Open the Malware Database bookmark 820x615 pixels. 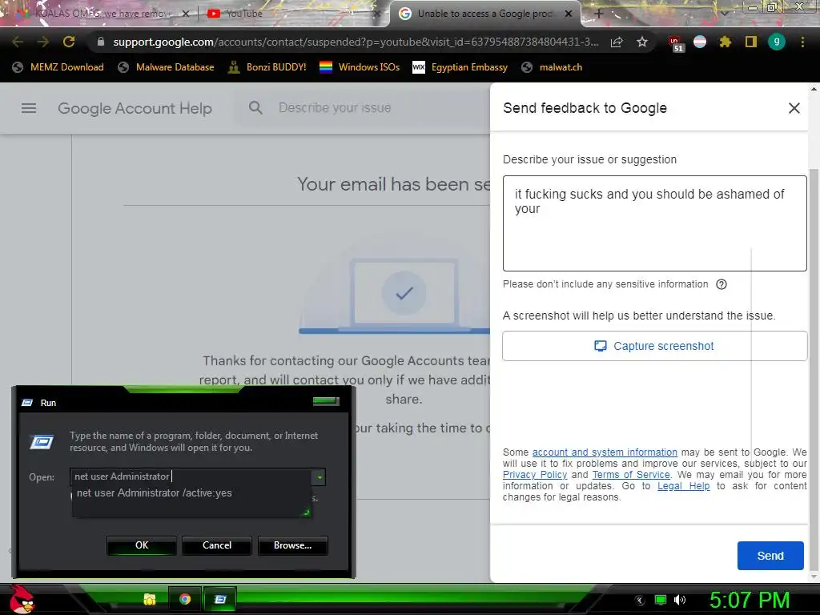point(167,67)
